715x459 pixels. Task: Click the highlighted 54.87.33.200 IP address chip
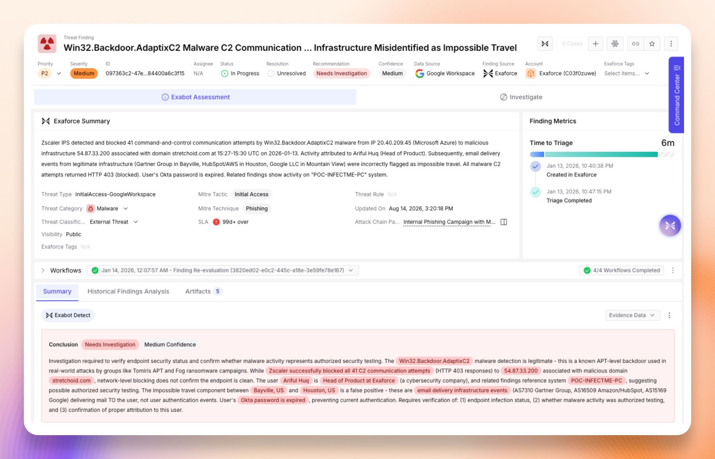pos(521,371)
